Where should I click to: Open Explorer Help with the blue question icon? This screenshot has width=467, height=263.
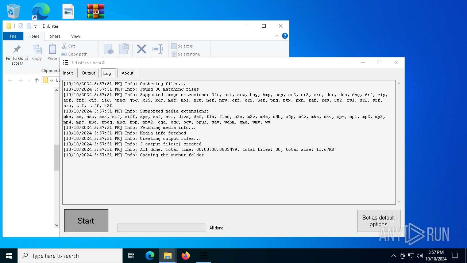coord(285,36)
